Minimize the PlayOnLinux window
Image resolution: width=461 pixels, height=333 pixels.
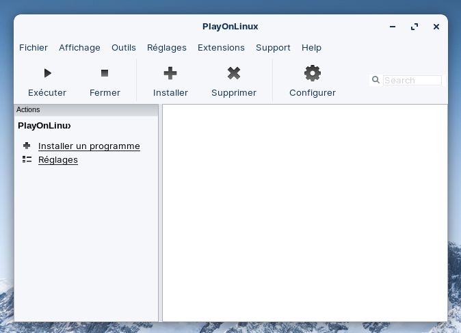coord(393,27)
